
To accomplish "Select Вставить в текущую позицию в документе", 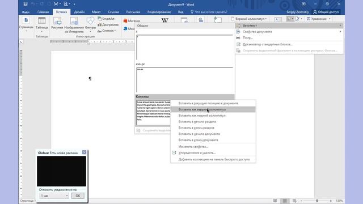I will click(213, 103).
